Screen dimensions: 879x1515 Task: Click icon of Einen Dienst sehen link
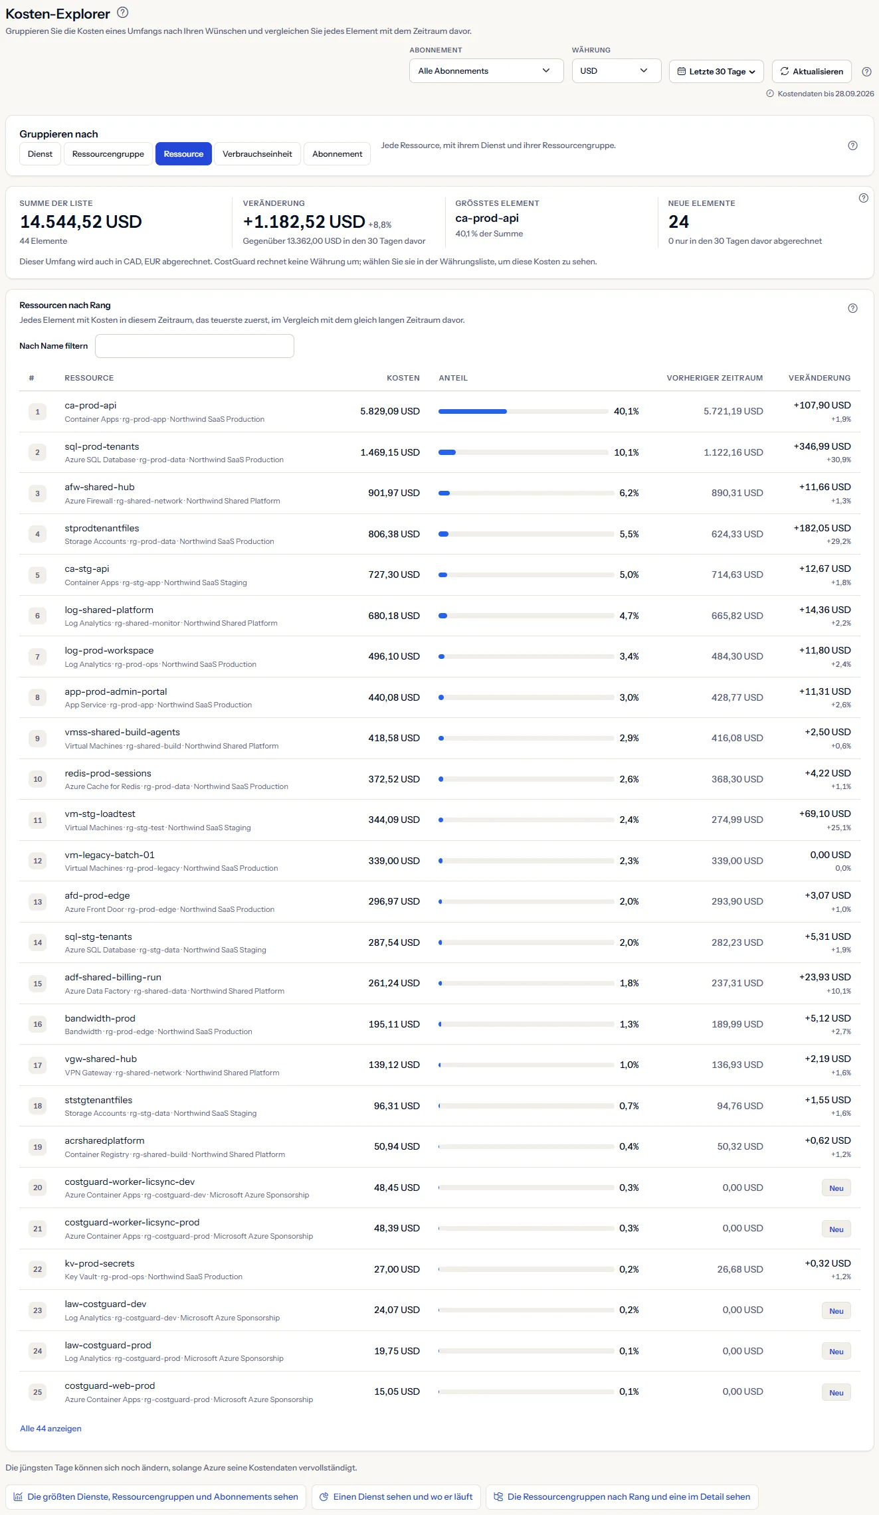click(x=324, y=1496)
